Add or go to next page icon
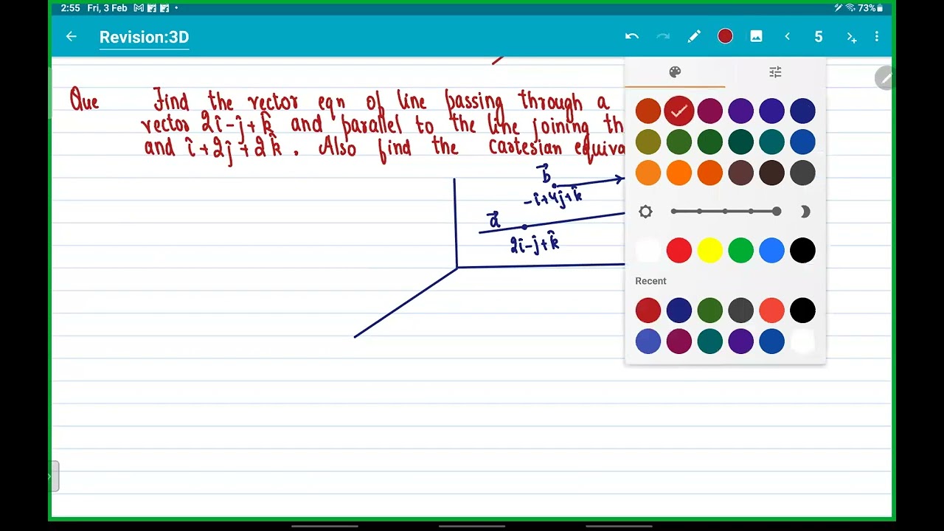Image resolution: width=944 pixels, height=531 pixels. [x=851, y=37]
